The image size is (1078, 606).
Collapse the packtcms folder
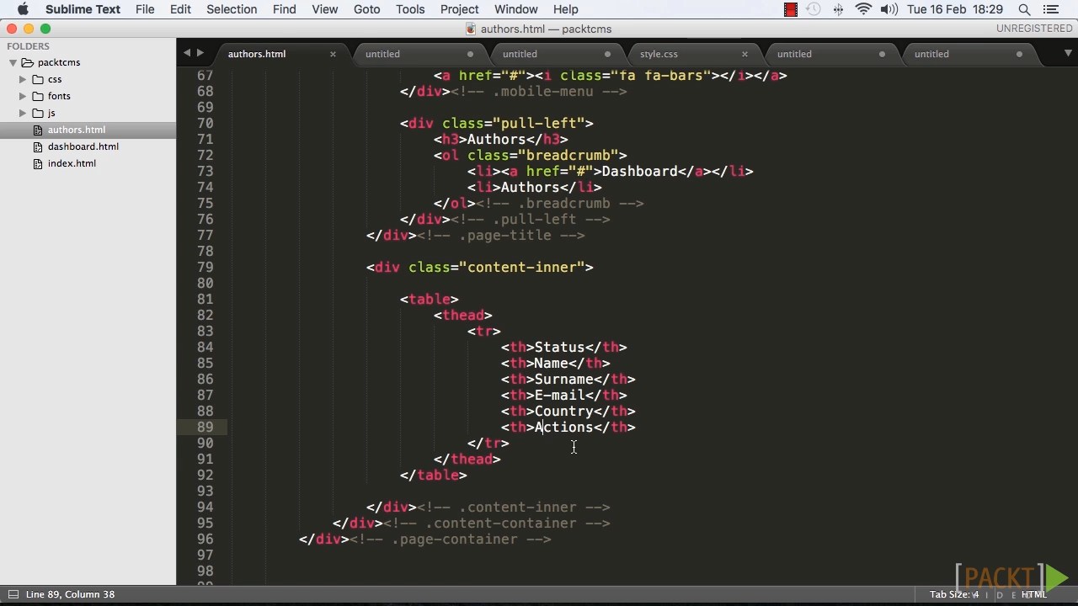click(x=13, y=62)
